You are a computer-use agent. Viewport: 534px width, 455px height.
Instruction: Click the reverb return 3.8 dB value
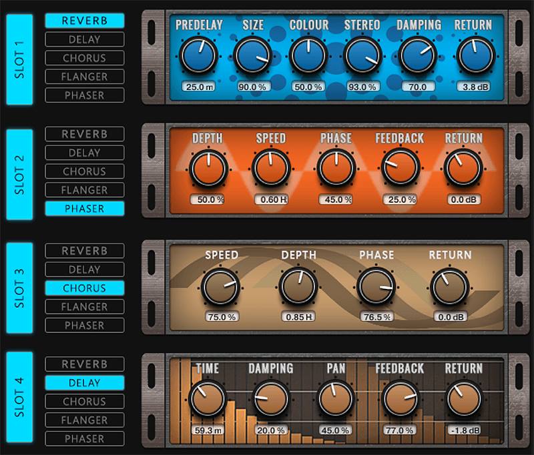coord(475,87)
